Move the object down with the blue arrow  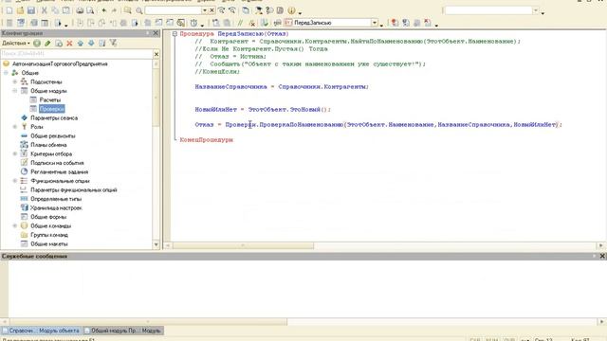click(91, 44)
